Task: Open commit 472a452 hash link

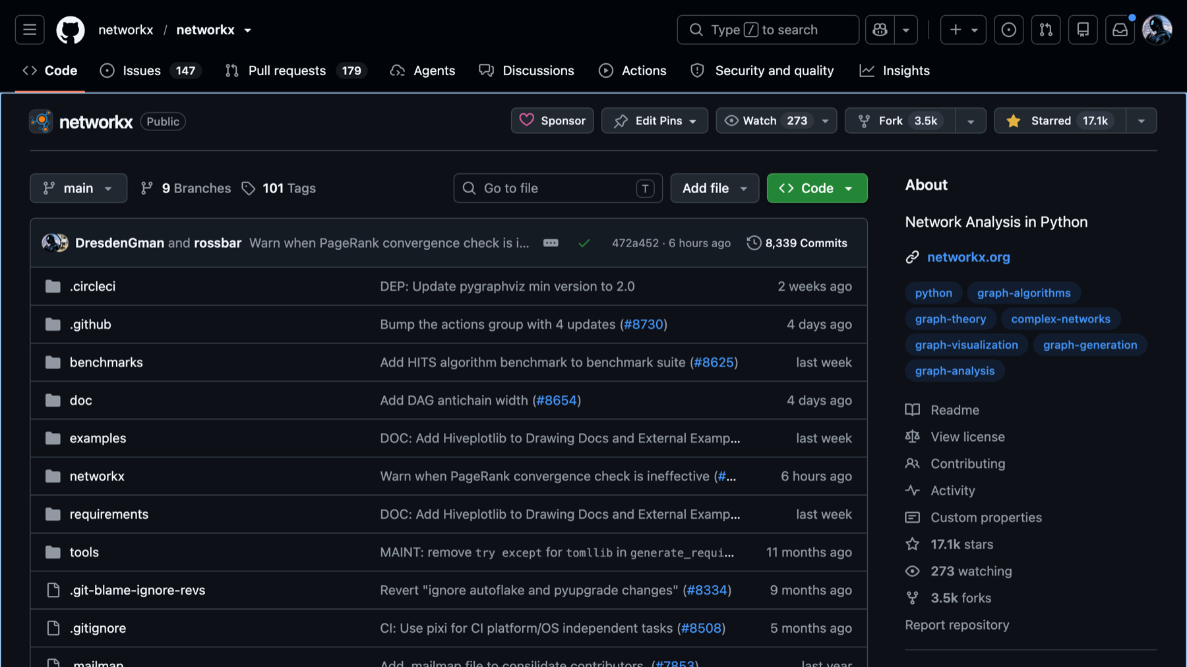Action: point(635,243)
